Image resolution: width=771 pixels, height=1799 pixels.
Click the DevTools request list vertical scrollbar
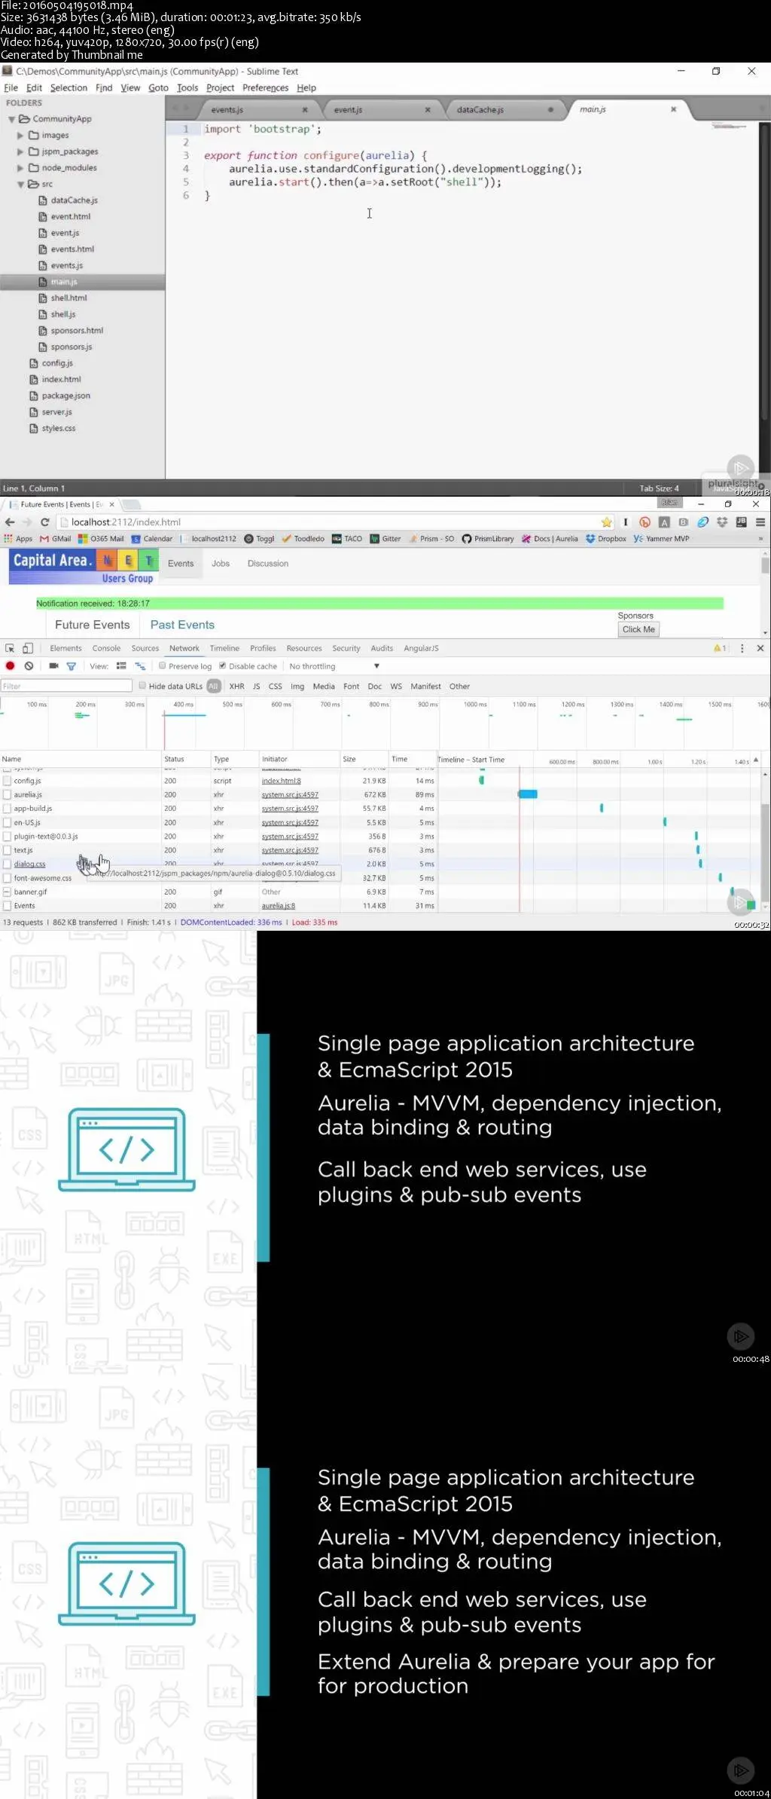pos(765,852)
